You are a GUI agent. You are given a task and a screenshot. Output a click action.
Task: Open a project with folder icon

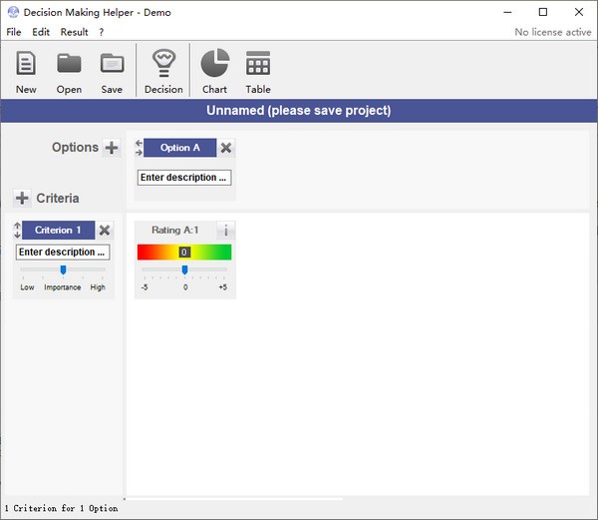coord(69,72)
